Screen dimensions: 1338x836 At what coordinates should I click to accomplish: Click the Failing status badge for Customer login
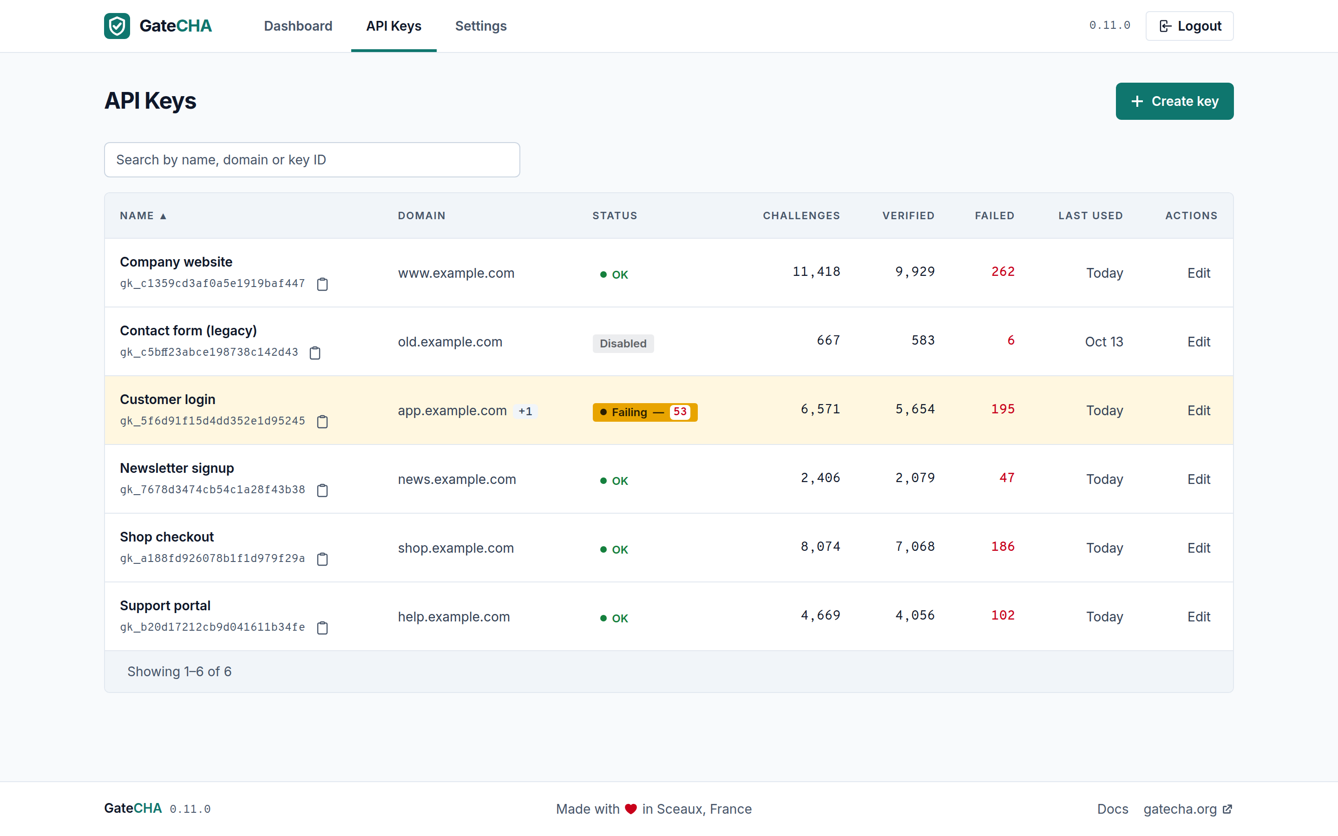pyautogui.click(x=645, y=412)
